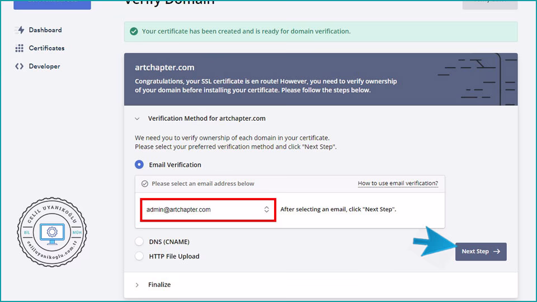Image resolution: width=537 pixels, height=302 pixels.
Task: Open Dashboard from the sidebar
Action: click(45, 30)
